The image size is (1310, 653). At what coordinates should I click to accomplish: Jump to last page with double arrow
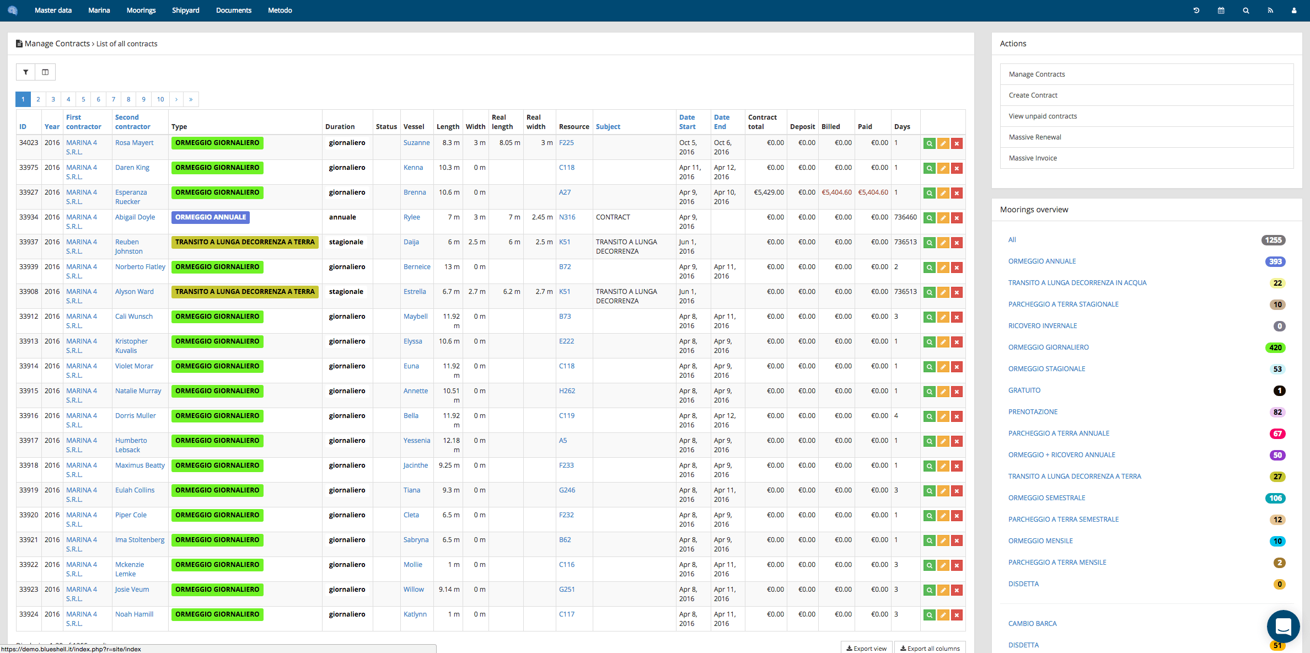tap(191, 99)
